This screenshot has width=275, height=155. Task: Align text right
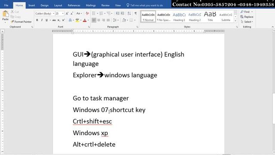pyautogui.click(x=104, y=20)
